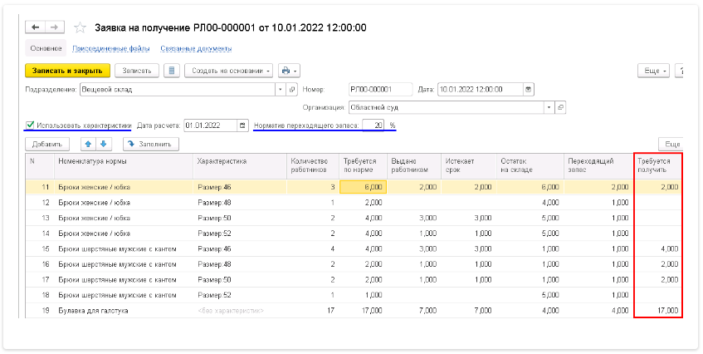This screenshot has width=703, height=354.
Task: Expand the Создать на основании dropdown
Action: [228, 71]
